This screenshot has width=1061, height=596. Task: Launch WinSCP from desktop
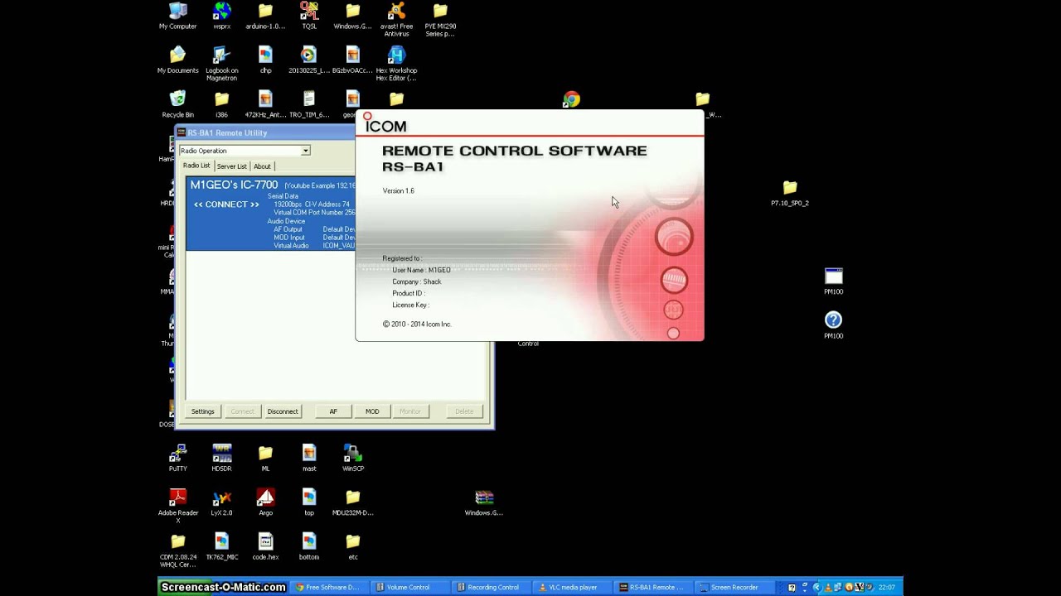tap(352, 458)
